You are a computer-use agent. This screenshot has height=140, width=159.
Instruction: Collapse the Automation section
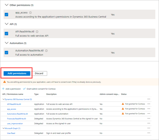[x=6, y=43]
